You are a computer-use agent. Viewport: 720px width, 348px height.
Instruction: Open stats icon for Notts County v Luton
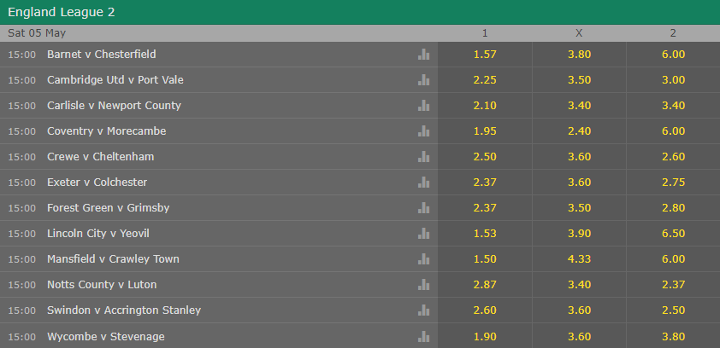point(423,285)
